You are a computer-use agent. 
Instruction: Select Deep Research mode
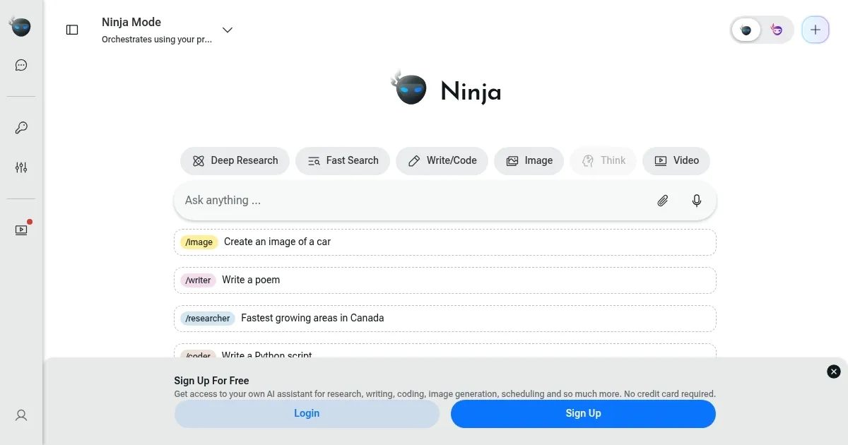[235, 160]
